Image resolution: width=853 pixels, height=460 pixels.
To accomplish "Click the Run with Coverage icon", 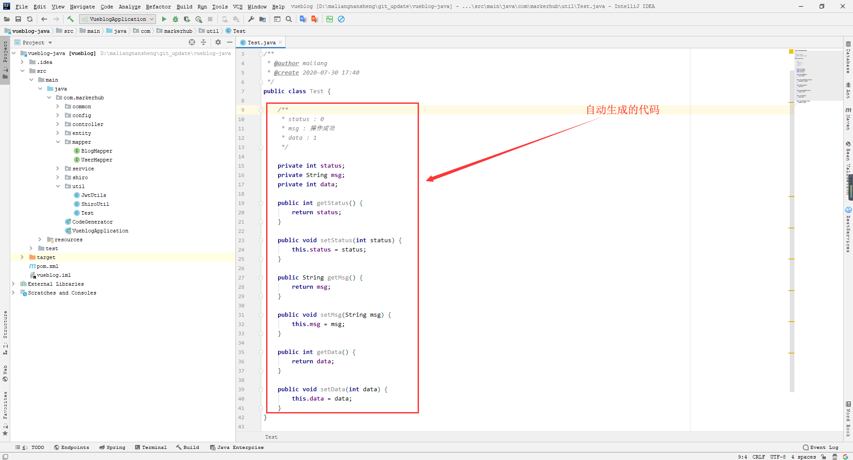I will click(x=187, y=19).
